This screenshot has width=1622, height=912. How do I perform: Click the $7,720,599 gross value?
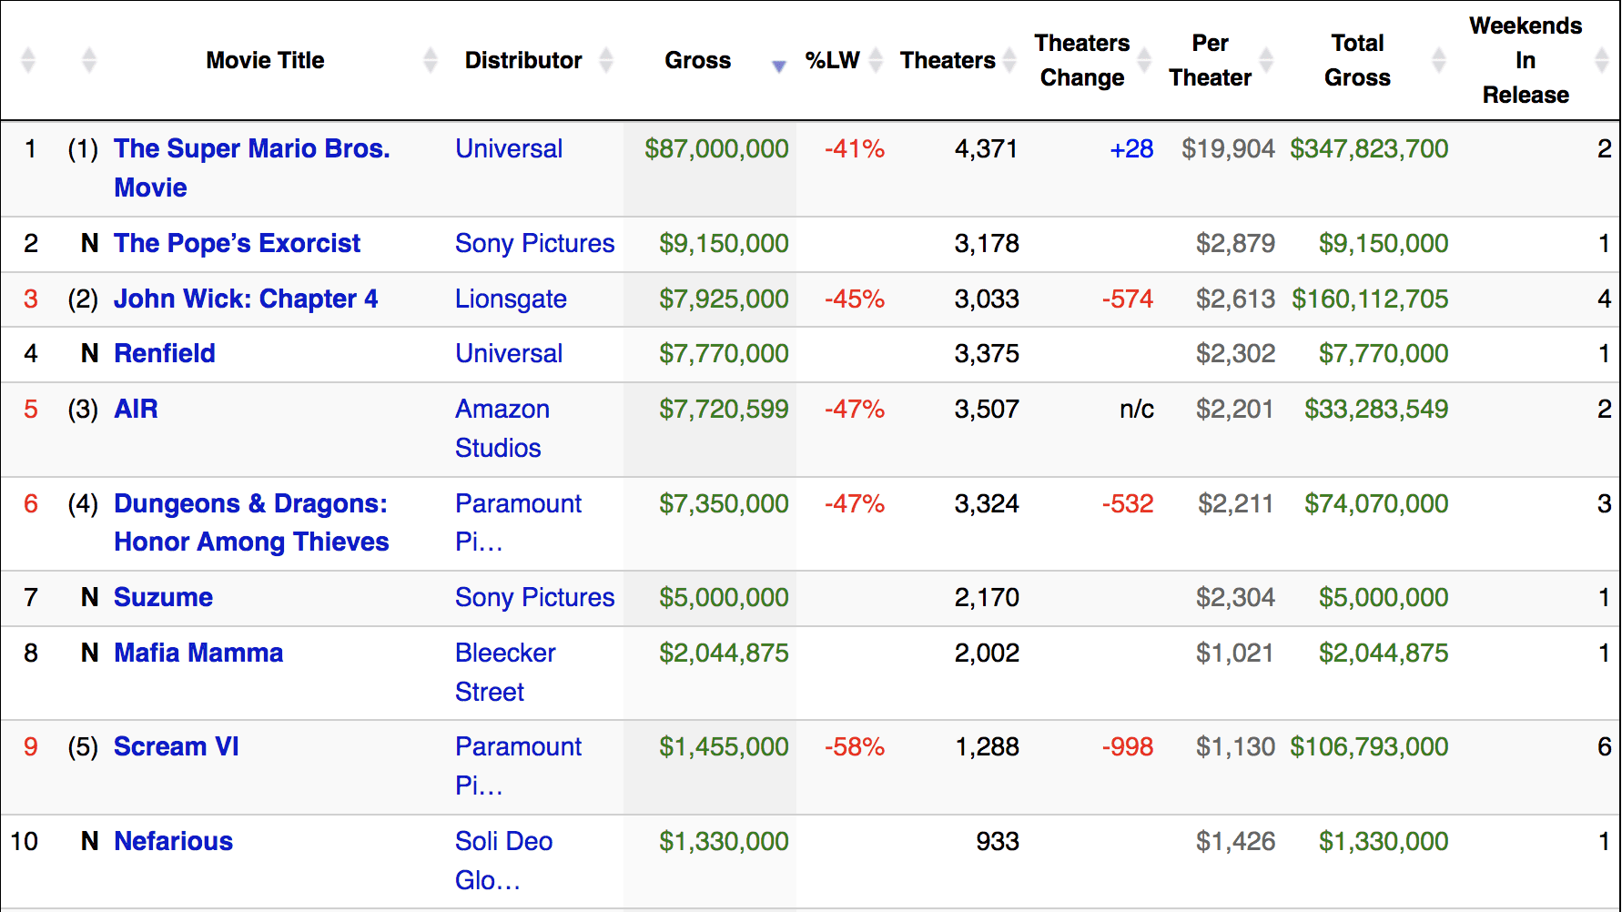click(x=724, y=409)
